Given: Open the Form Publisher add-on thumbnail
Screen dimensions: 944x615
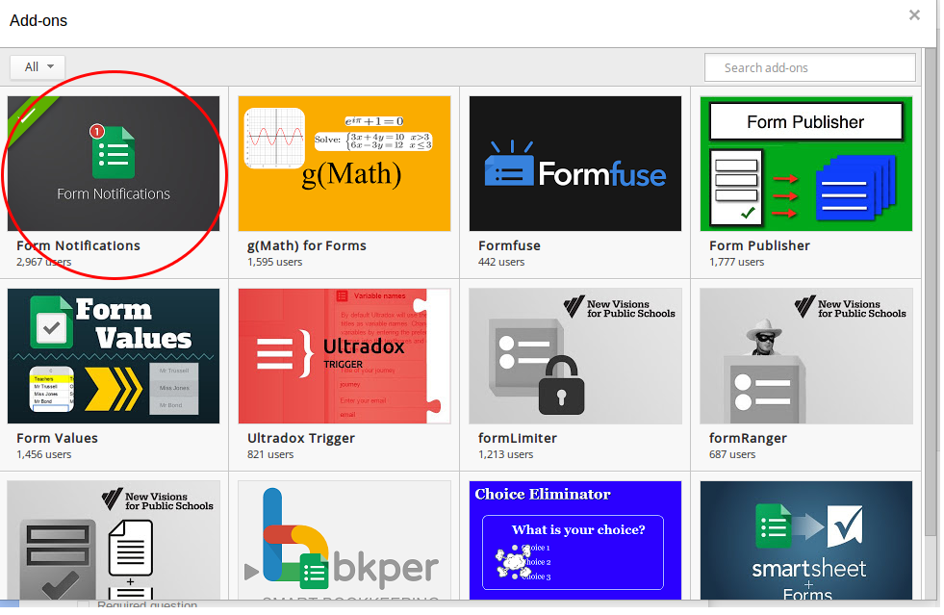Looking at the screenshot, I should pyautogui.click(x=806, y=164).
